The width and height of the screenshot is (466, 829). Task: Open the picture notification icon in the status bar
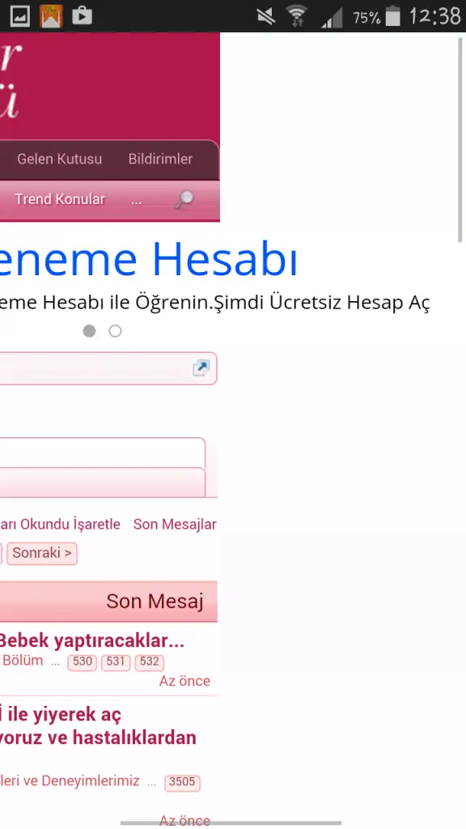pyautogui.click(x=20, y=16)
